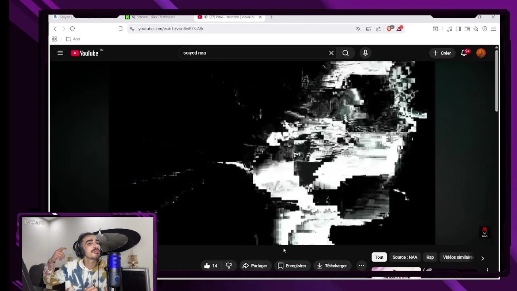Open the Acer bookmarks folder

[73, 39]
